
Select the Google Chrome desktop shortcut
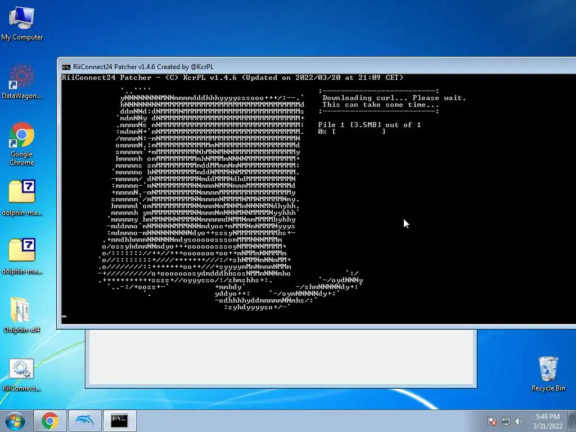coord(22,143)
